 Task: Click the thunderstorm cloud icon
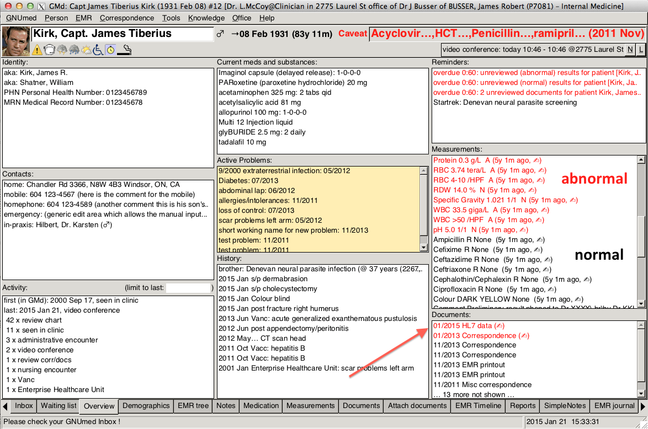[x=62, y=50]
